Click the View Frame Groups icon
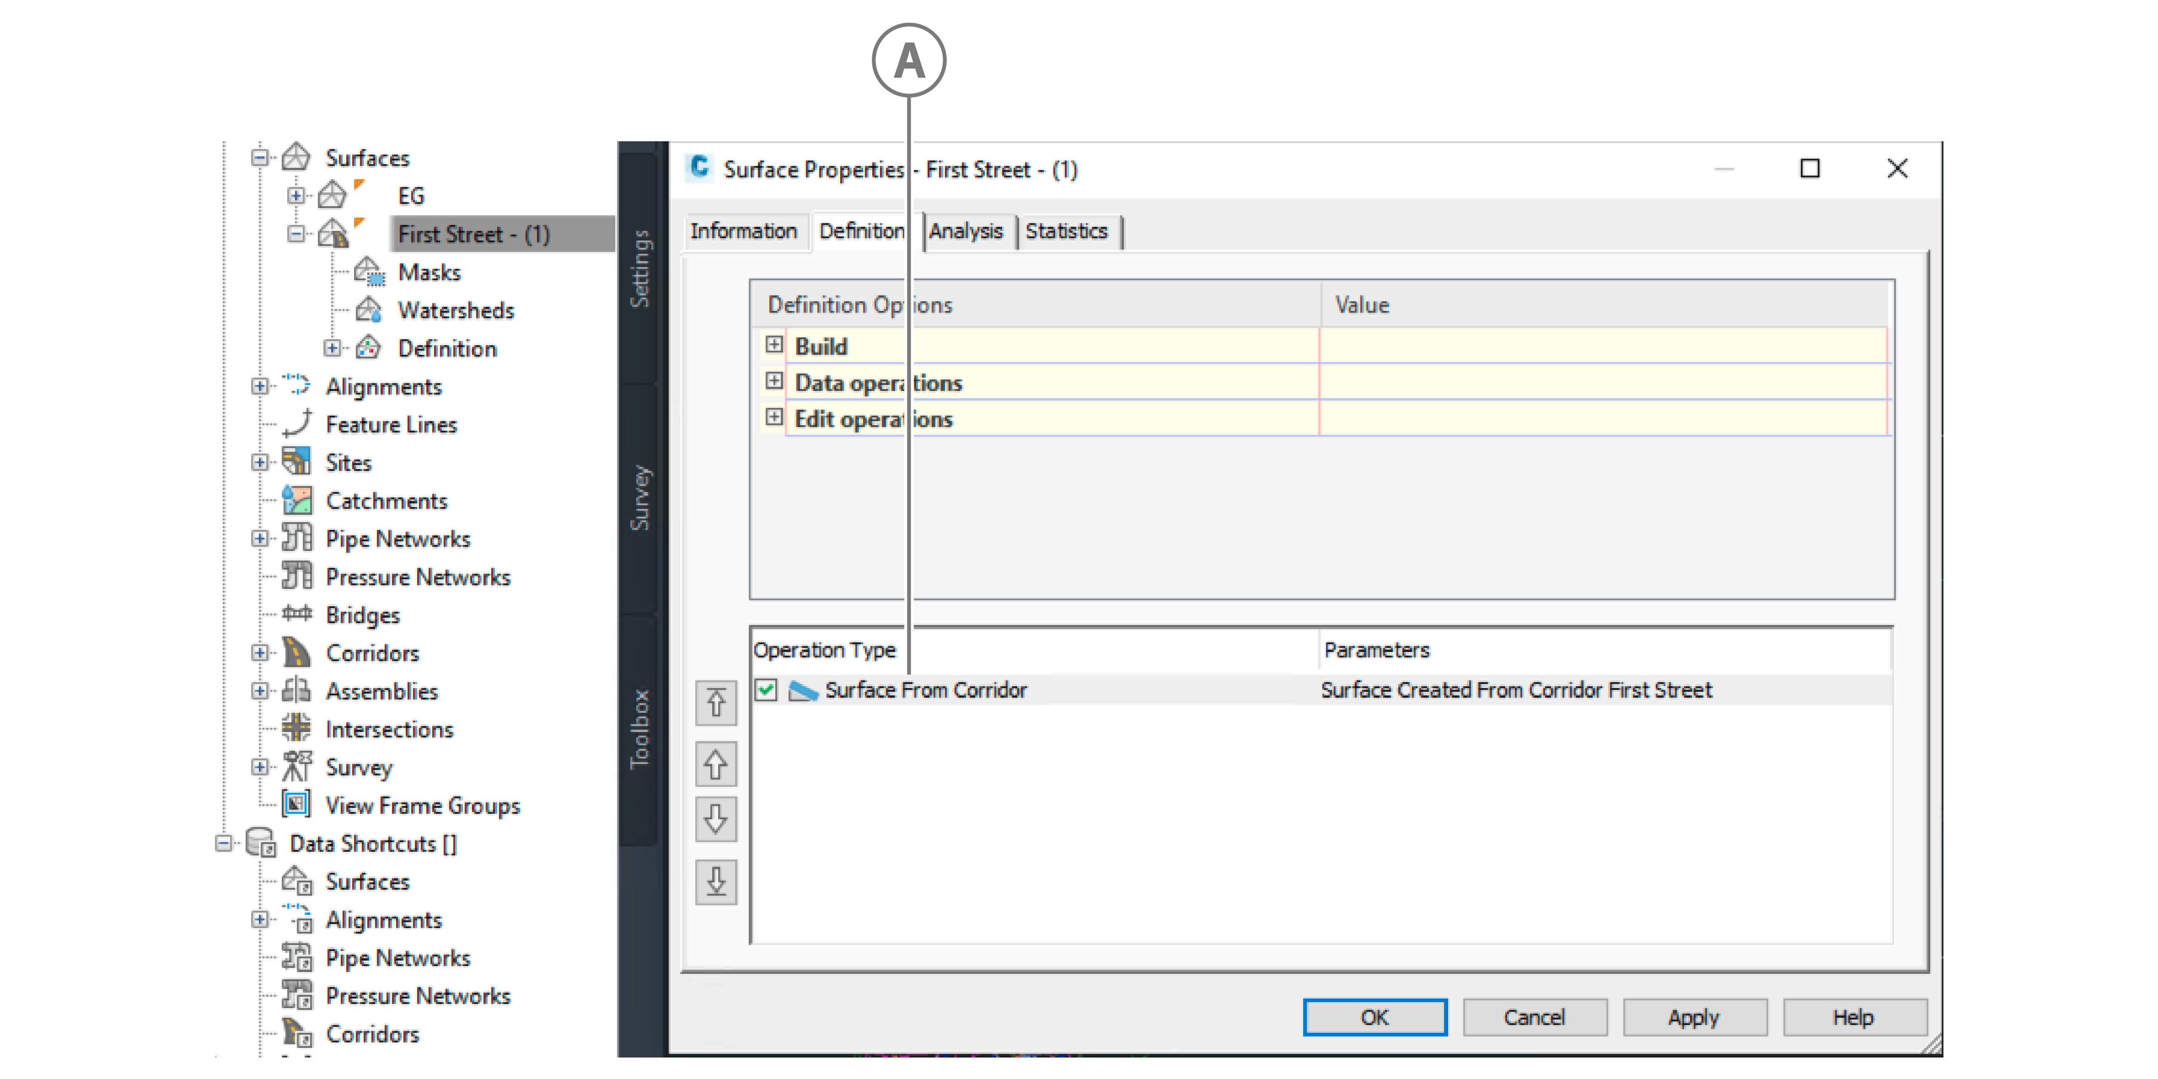This screenshot has height=1079, width=2158. 296,804
